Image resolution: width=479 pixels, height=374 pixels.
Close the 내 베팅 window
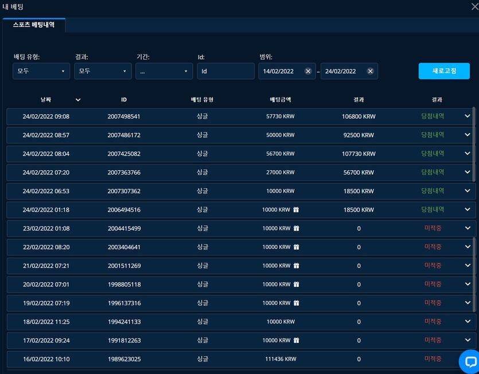tap(474, 7)
